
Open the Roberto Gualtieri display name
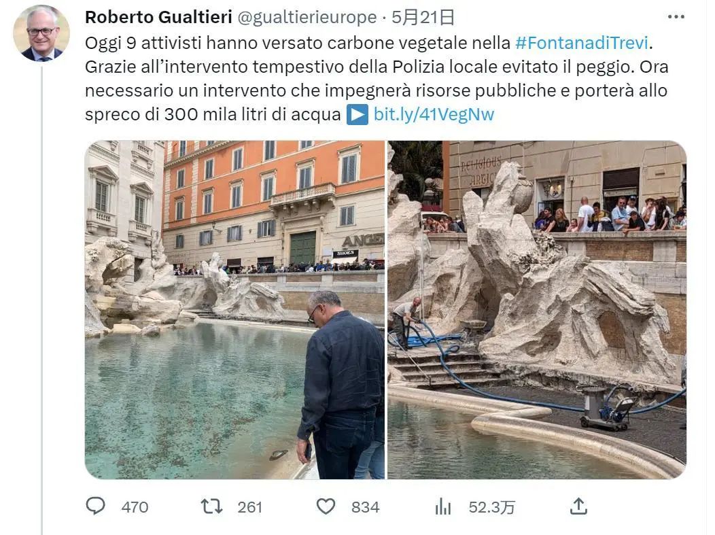click(158, 17)
